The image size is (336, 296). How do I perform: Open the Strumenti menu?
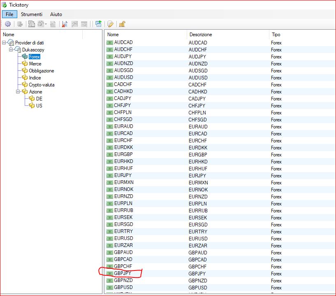[x=32, y=14]
